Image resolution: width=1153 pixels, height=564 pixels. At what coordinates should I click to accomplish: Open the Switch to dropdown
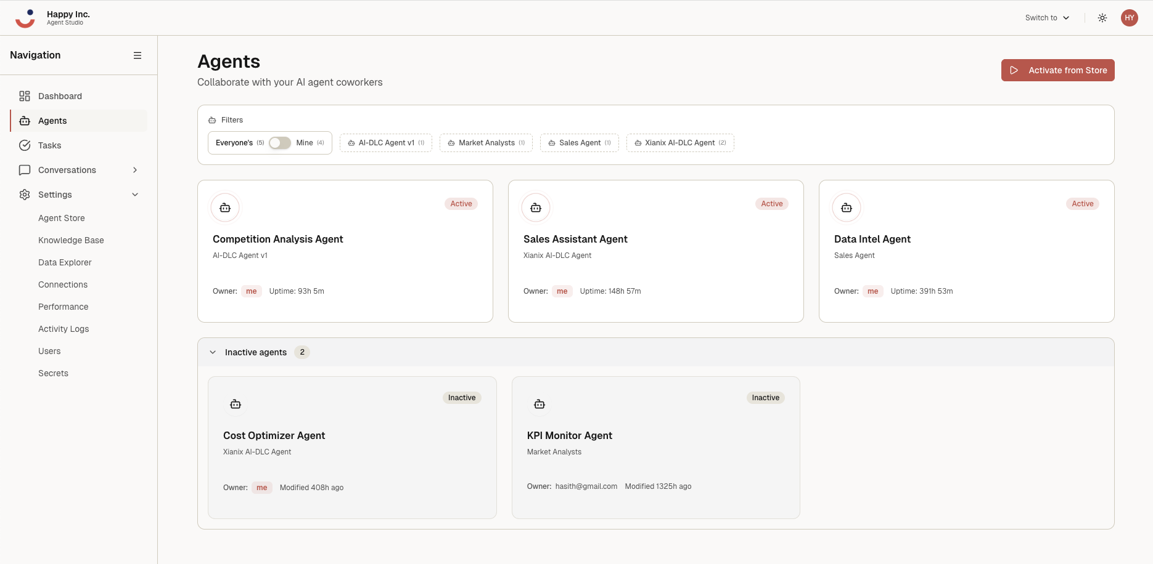coord(1046,17)
